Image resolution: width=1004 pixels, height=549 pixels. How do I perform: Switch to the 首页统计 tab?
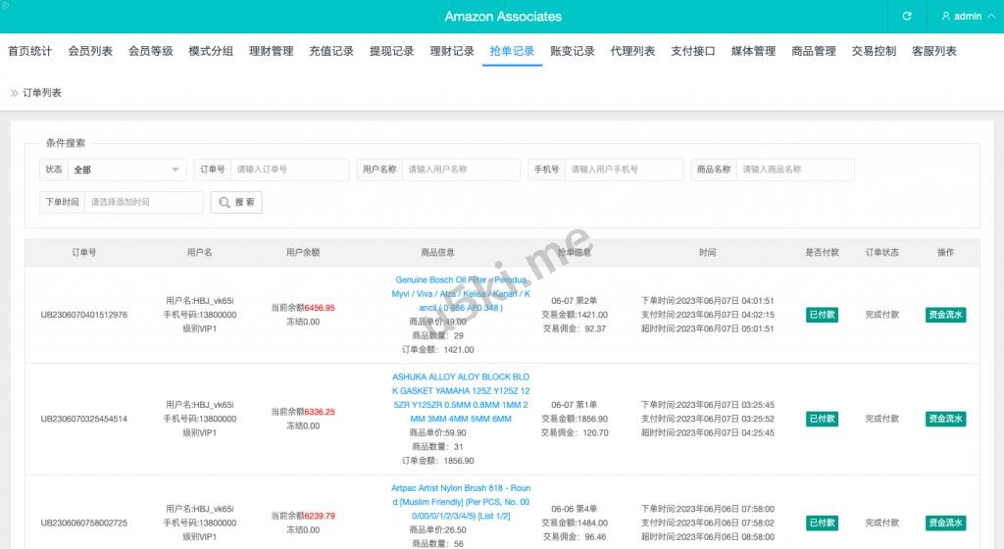(30, 51)
